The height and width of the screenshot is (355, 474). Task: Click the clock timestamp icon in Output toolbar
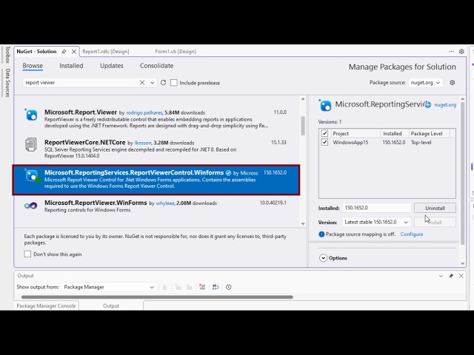coord(229,287)
